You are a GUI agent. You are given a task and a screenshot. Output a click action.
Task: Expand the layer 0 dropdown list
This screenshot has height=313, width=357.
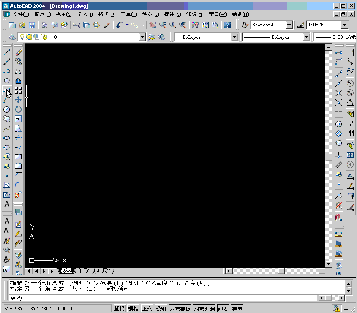pos(142,37)
